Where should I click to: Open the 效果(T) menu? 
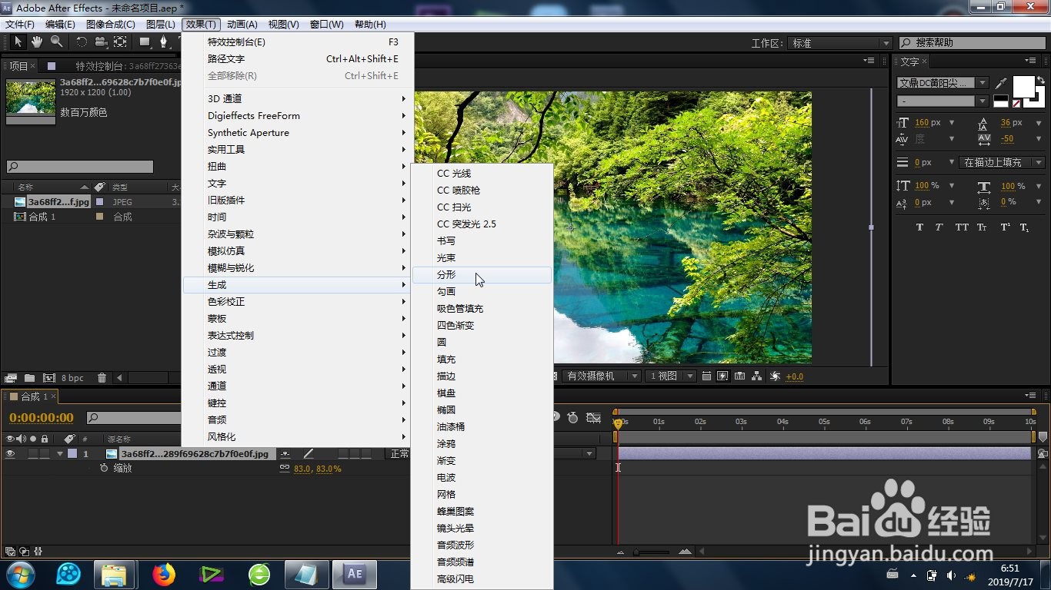click(x=202, y=25)
